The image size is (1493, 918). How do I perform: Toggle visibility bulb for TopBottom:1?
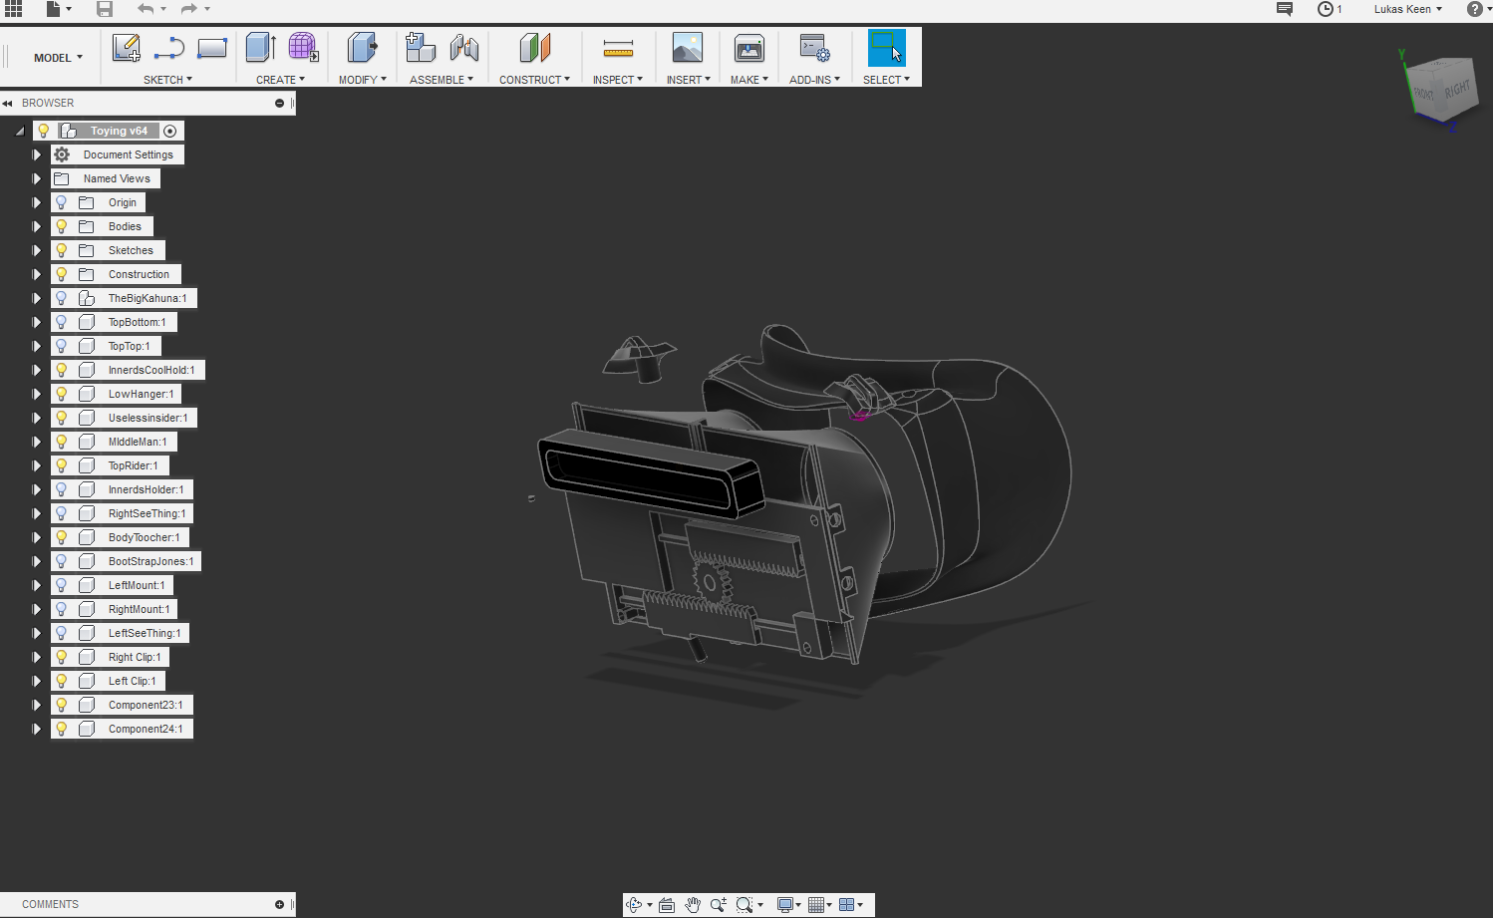62,322
